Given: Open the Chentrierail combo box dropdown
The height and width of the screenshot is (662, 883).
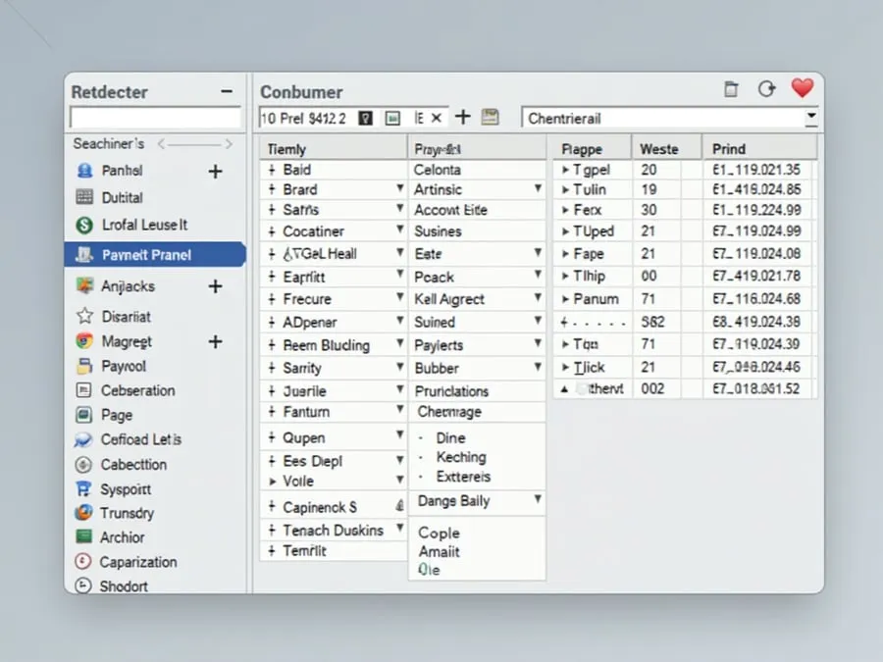Looking at the screenshot, I should (x=811, y=117).
